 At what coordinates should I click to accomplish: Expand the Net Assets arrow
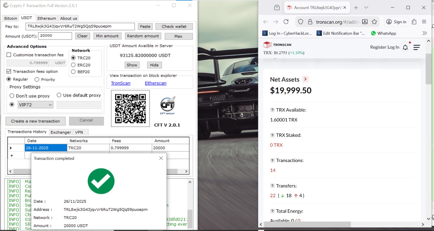tap(305, 79)
